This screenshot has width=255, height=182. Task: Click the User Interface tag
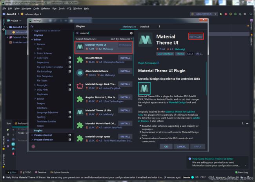coord(165,54)
